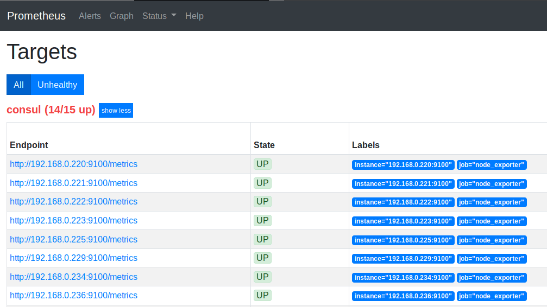Click the instance="192.168.0.225:9100" label
This screenshot has width=547, height=307.
click(403, 240)
